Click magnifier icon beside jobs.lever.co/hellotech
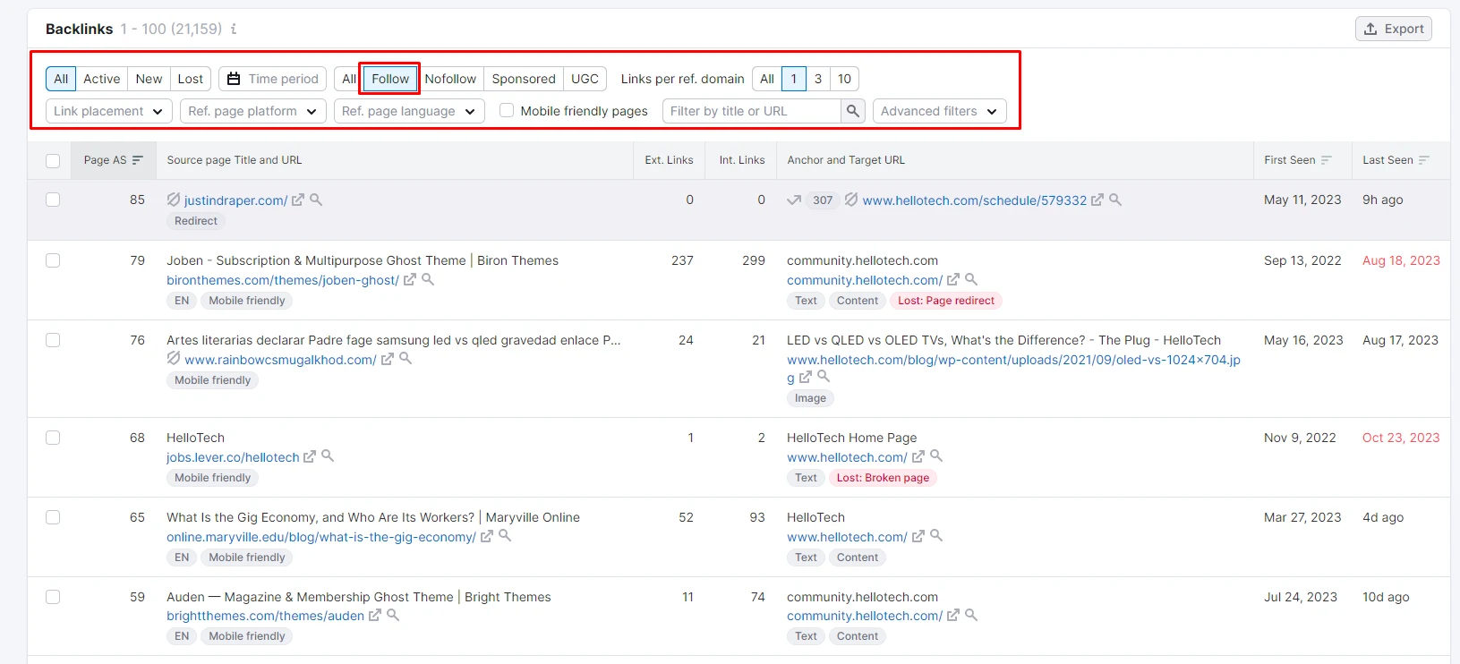1460x664 pixels. (328, 455)
